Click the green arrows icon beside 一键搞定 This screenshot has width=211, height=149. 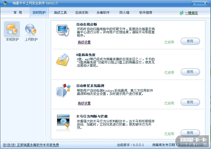[182, 13]
